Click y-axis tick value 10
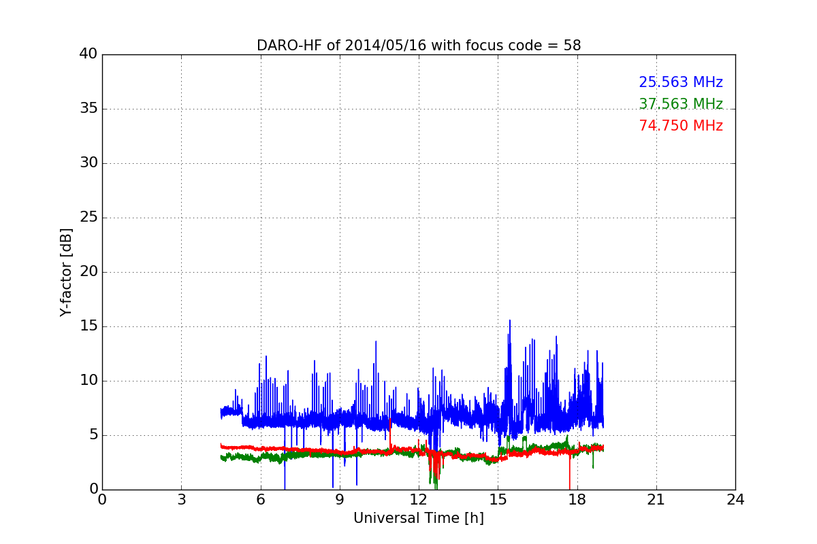Image resolution: width=817 pixels, height=544 pixels. (89, 381)
